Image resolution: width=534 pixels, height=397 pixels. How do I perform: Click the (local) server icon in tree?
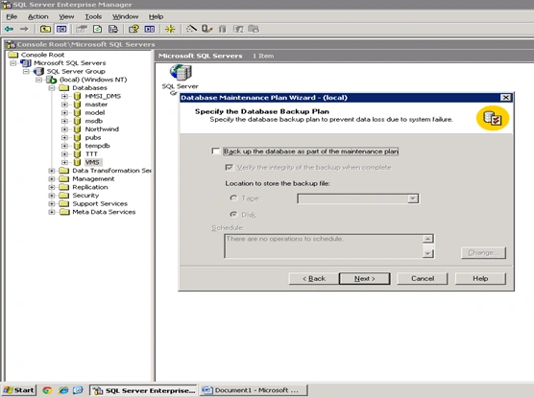(x=51, y=80)
